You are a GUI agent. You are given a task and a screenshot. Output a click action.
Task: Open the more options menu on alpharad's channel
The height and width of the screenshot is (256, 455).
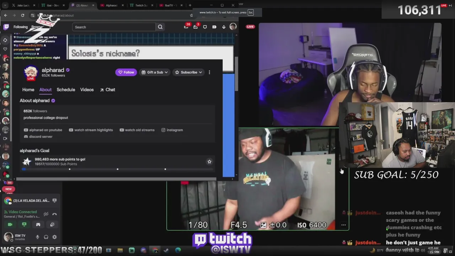(x=209, y=72)
